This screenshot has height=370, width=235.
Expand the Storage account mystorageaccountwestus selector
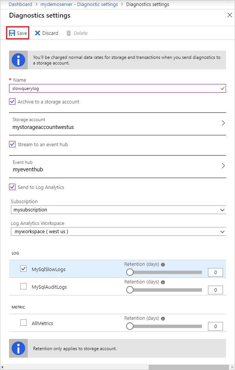click(x=223, y=123)
